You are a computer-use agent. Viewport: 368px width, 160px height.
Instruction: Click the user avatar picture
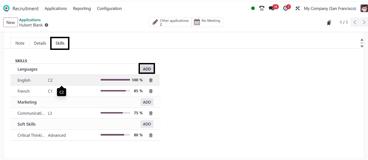[364, 8]
